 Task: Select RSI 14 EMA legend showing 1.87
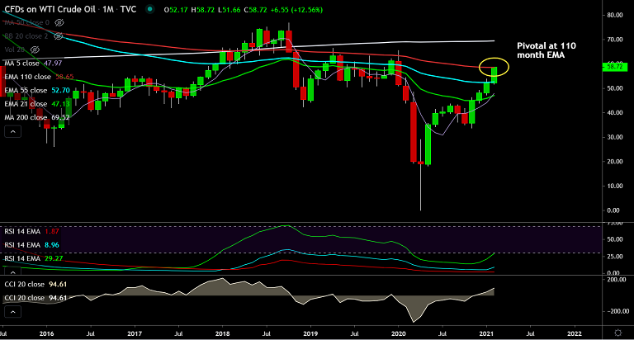31,232
